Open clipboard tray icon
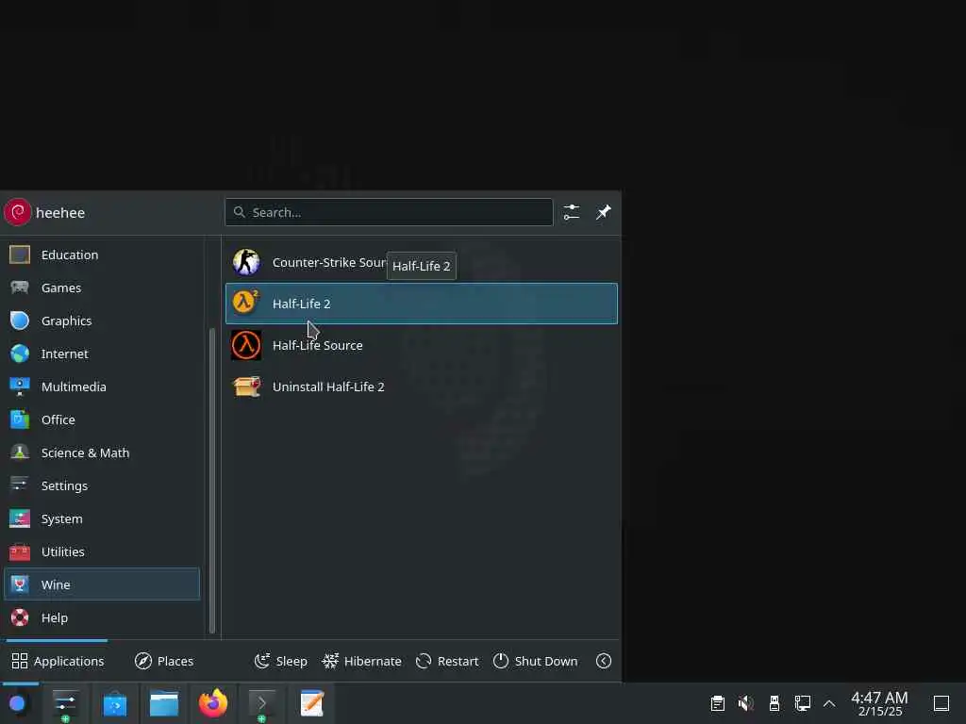This screenshot has width=966, height=724. click(x=718, y=703)
